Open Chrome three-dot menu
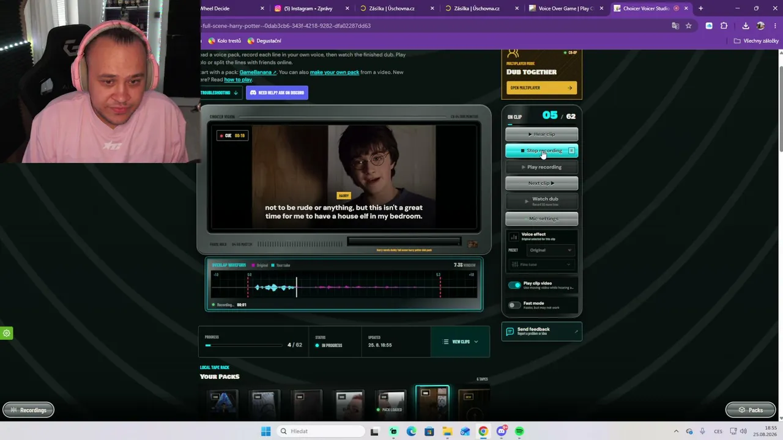 [x=774, y=26]
